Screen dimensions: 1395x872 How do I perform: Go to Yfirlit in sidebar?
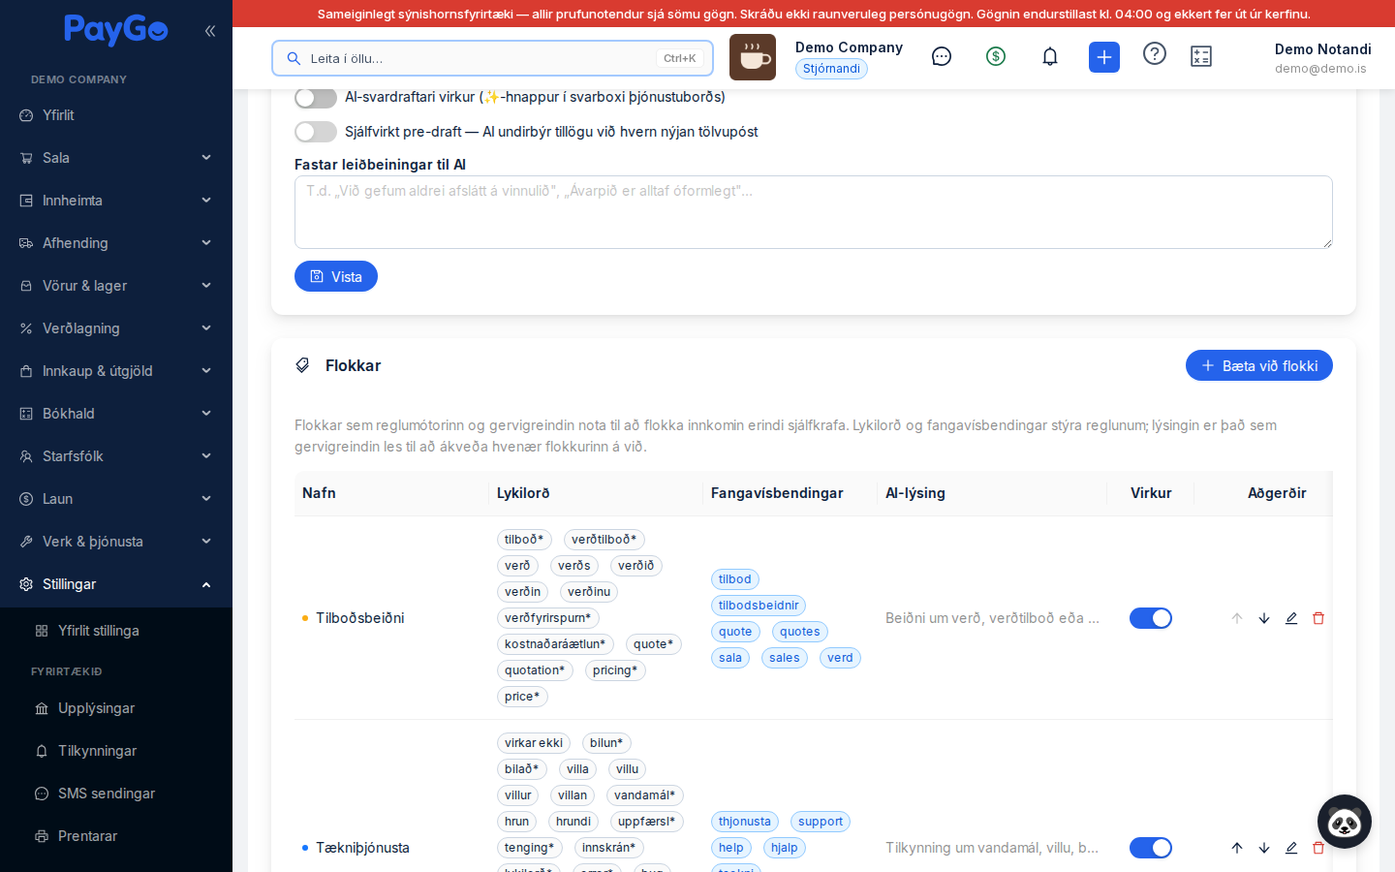coord(116,115)
